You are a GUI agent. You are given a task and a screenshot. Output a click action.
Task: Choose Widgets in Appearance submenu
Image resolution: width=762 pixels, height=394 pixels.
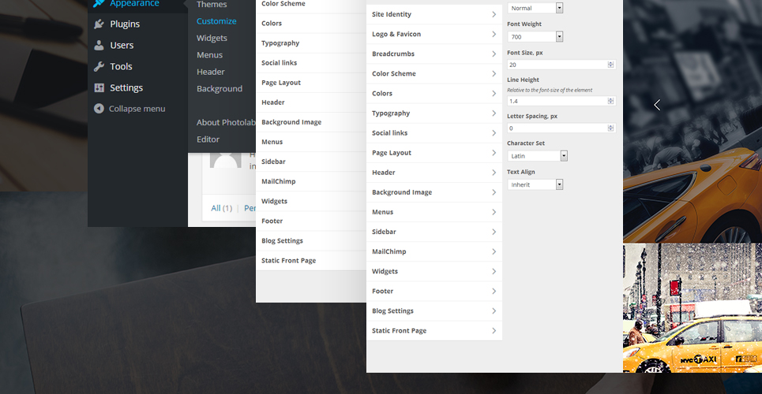point(212,39)
